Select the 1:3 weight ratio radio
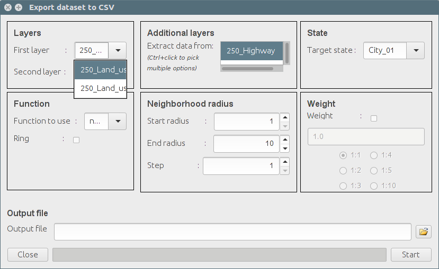This screenshot has width=439, height=269. tap(343, 185)
